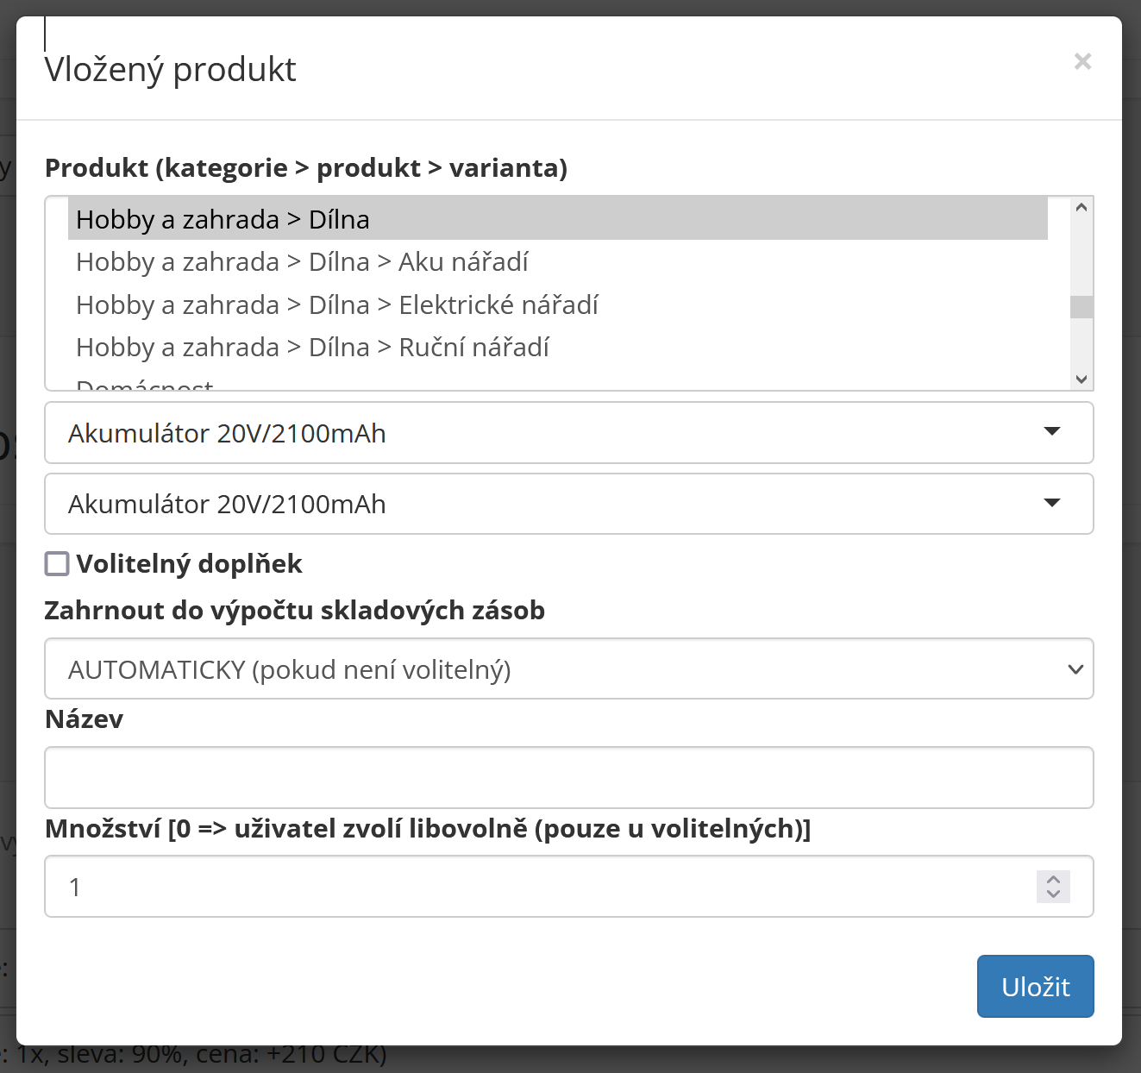1141x1073 pixels.
Task: Decrease quantity with the stepper down arrow
Action: click(1053, 894)
